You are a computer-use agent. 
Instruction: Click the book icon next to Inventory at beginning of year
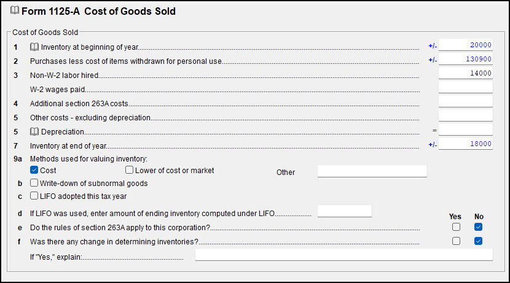click(34, 47)
